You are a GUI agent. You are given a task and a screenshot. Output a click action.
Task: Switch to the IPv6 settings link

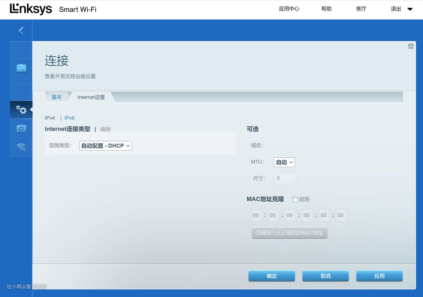(x=69, y=118)
